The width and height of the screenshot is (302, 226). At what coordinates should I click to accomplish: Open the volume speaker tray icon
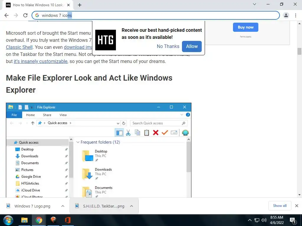click(264, 220)
